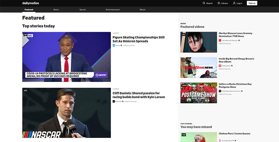
Task: Click the Rolling Stone channel name
Action: tap(226, 66)
